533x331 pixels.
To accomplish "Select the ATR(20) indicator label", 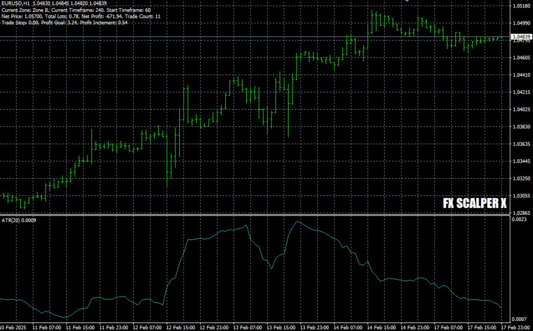I will tap(19, 220).
